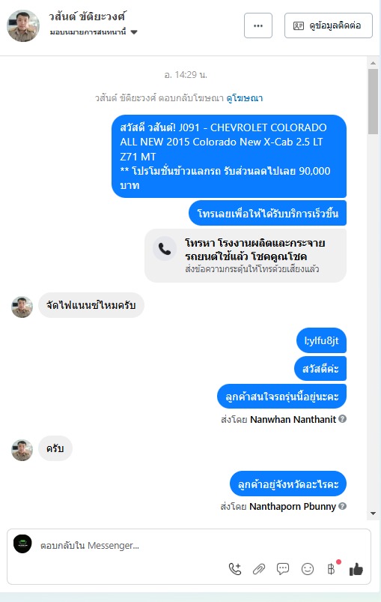
Task: Open the three-dot more options button
Action: tap(258, 25)
